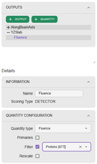Open the Quantity type dropdown

click(63, 128)
